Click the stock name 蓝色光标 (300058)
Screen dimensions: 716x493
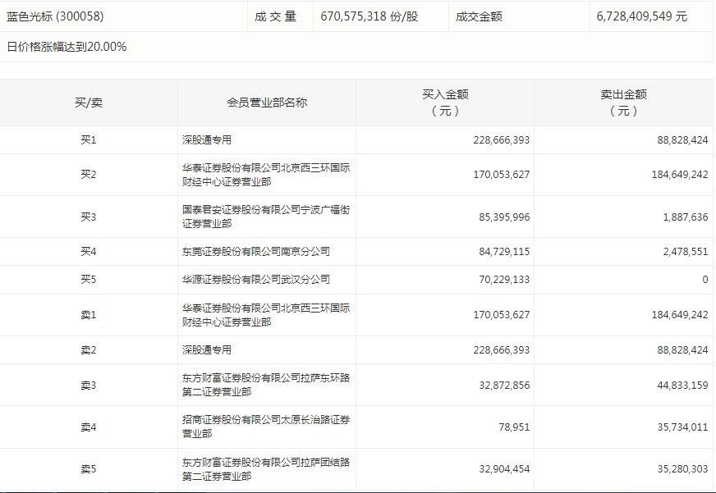click(x=56, y=16)
